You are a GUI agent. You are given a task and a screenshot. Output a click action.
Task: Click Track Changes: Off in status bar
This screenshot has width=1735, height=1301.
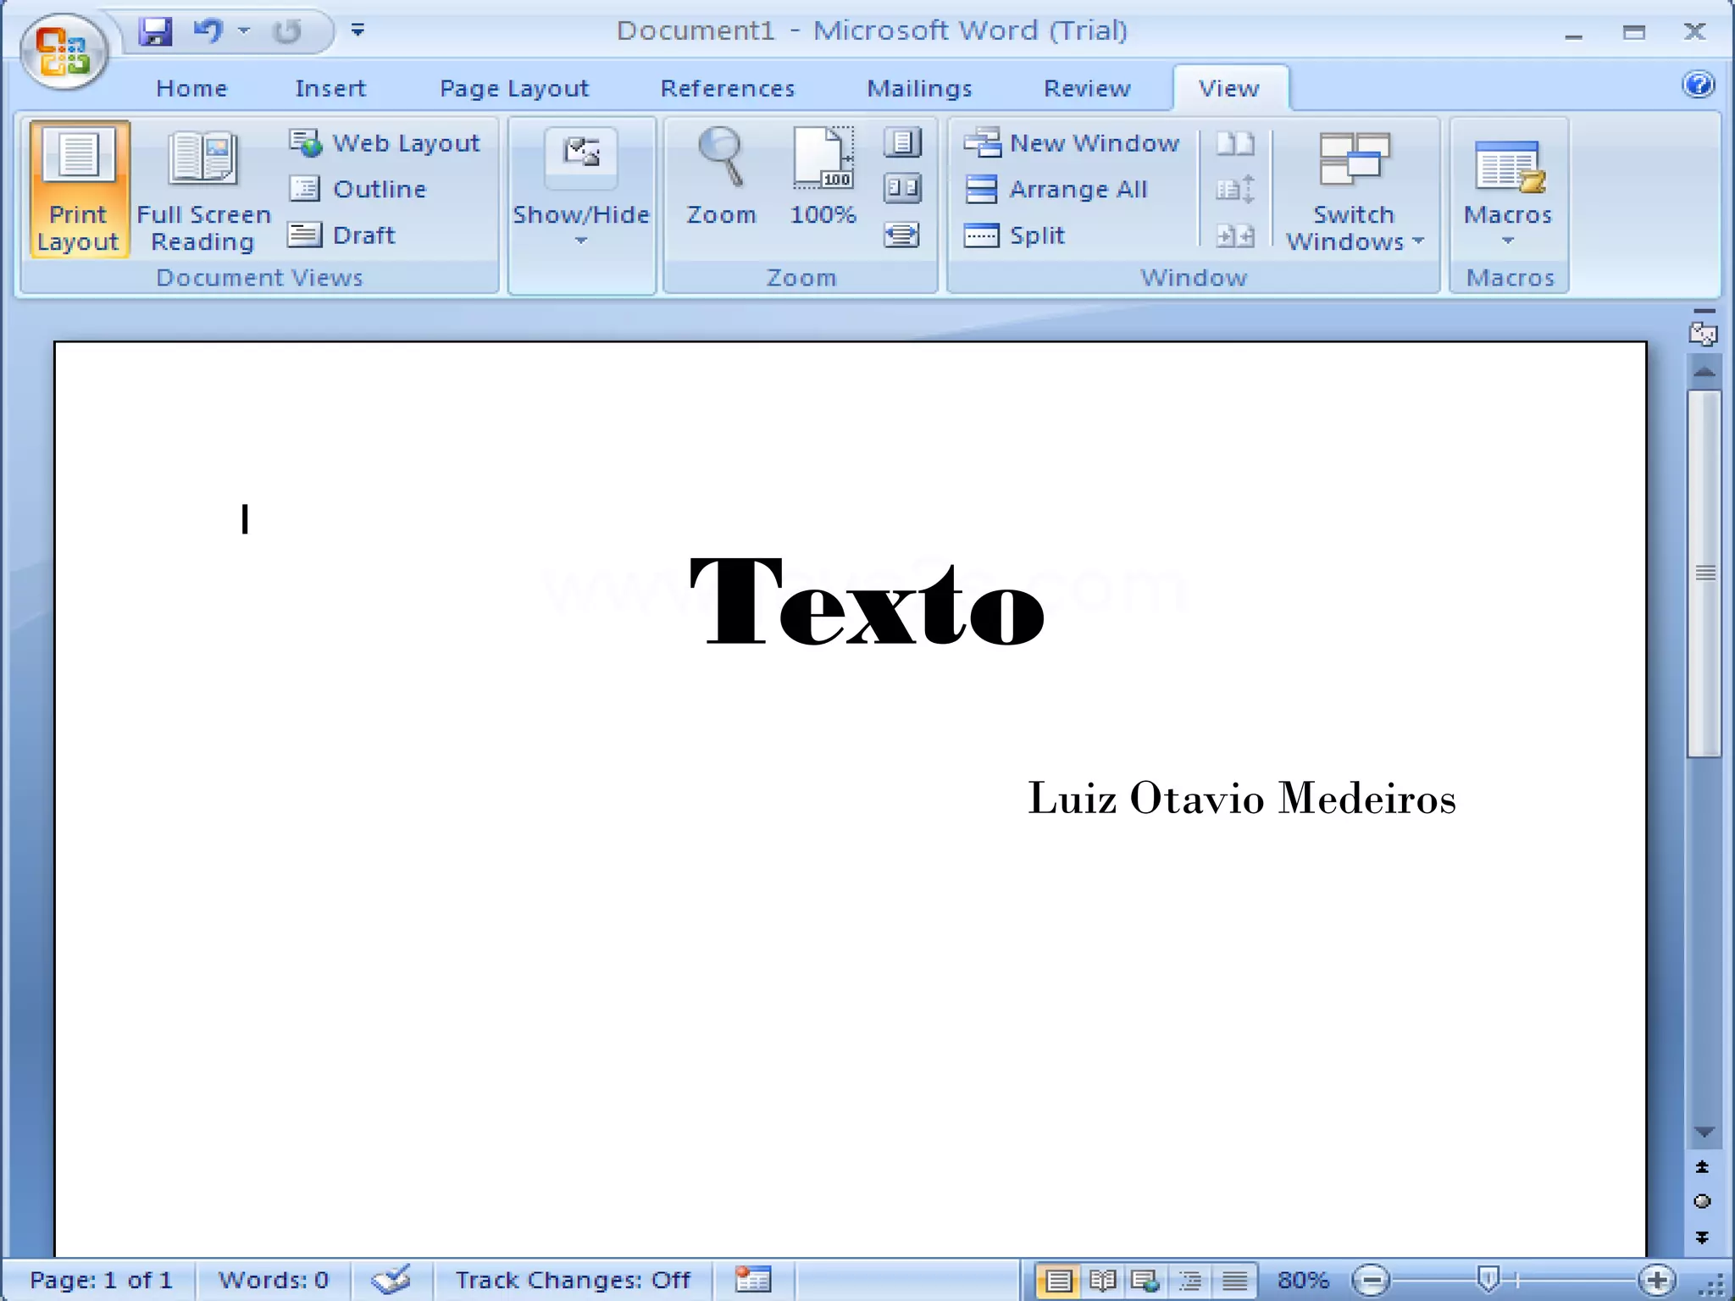(x=573, y=1280)
